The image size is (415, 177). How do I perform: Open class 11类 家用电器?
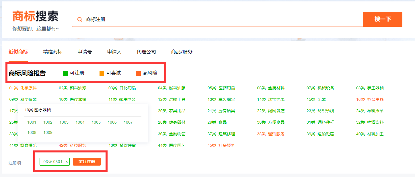(122, 99)
